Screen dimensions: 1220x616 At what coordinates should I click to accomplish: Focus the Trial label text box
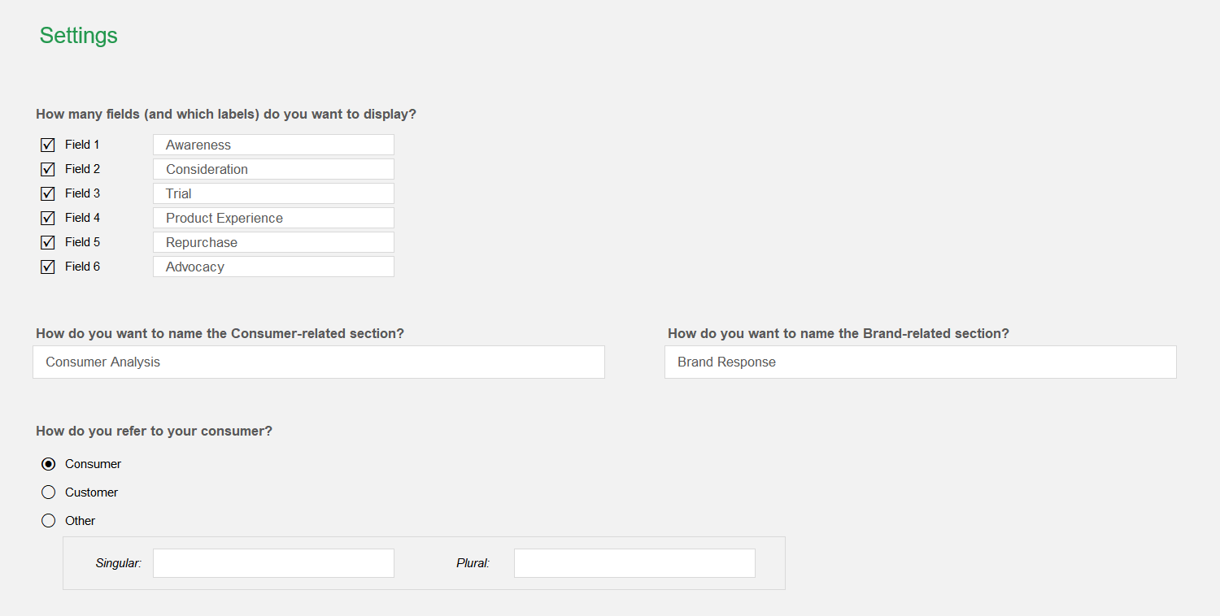pyautogui.click(x=273, y=193)
